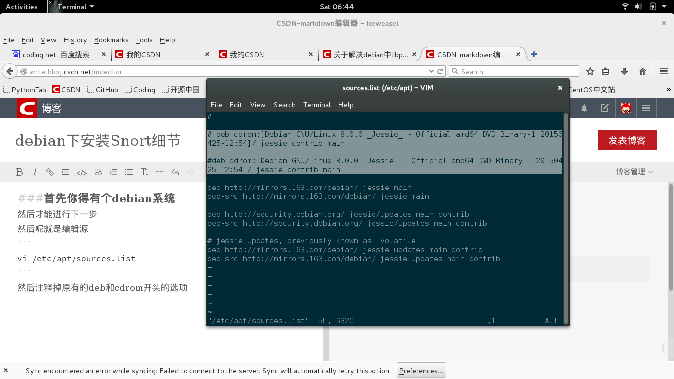The width and height of the screenshot is (674, 379).
Task: Open the downloads arrow in Iceweasel
Action: tap(624, 72)
